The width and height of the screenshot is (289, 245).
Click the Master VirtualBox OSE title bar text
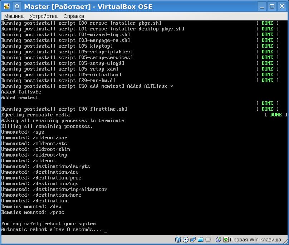[x=88, y=6]
